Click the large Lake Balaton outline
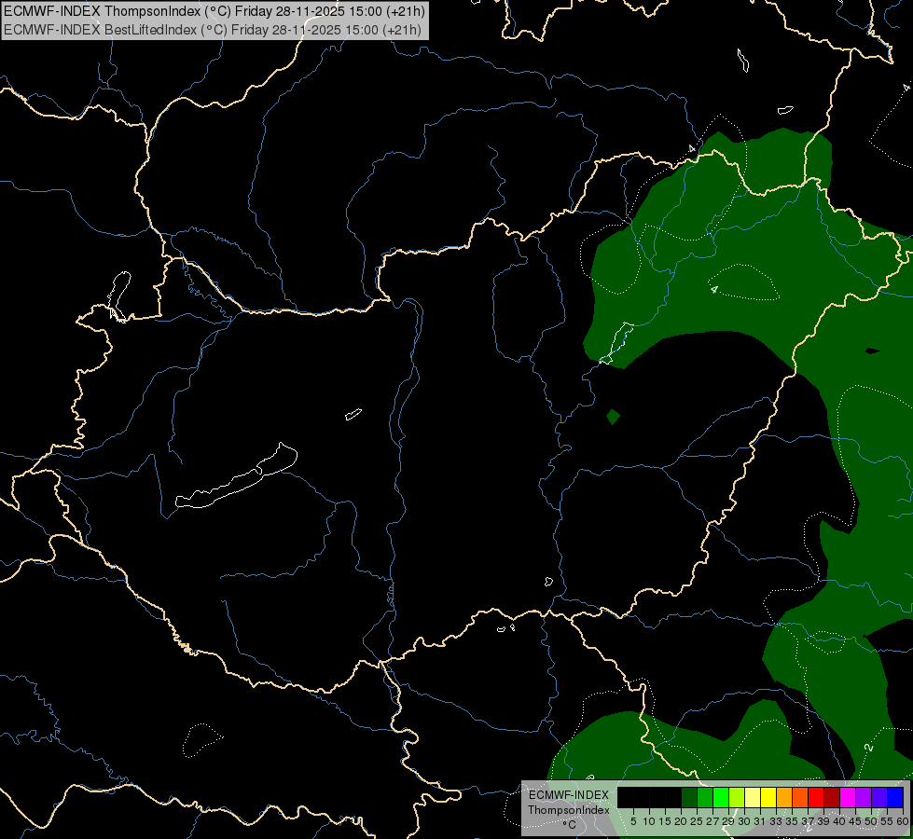This screenshot has height=839, width=913. (x=237, y=476)
